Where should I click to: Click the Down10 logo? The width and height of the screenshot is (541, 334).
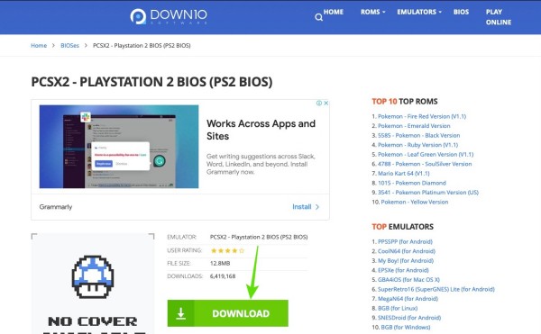point(169,16)
